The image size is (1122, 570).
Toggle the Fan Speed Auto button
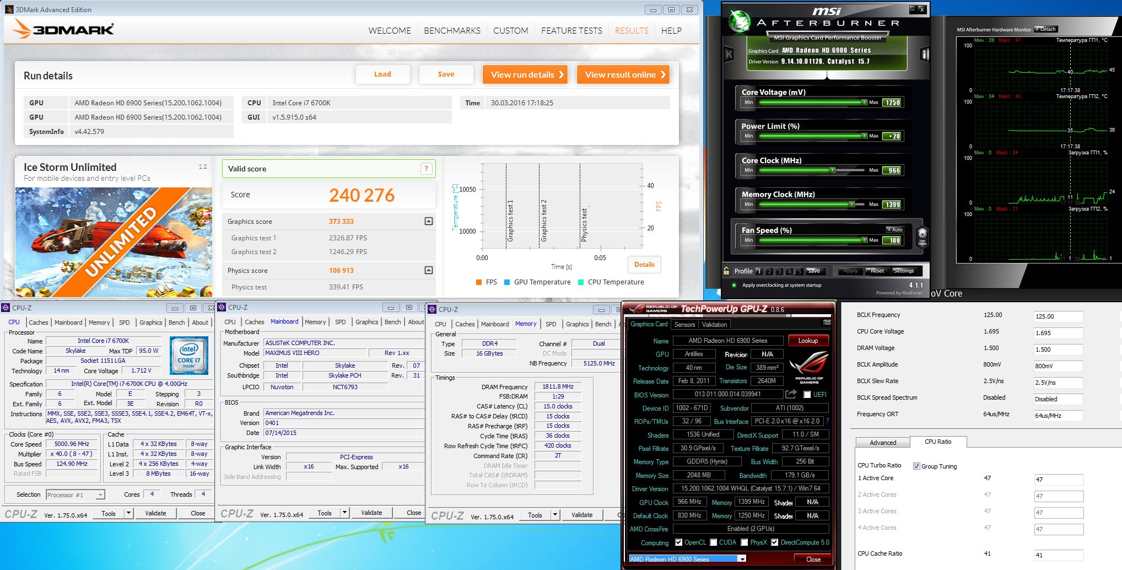895,229
